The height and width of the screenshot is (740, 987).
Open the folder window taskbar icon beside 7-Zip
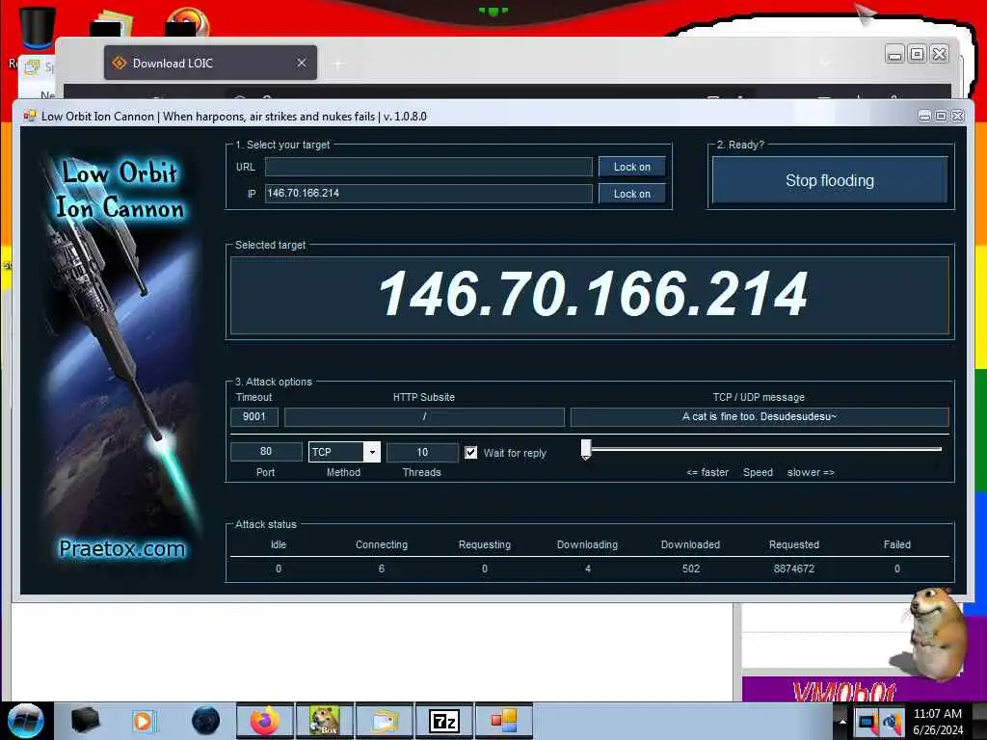385,721
